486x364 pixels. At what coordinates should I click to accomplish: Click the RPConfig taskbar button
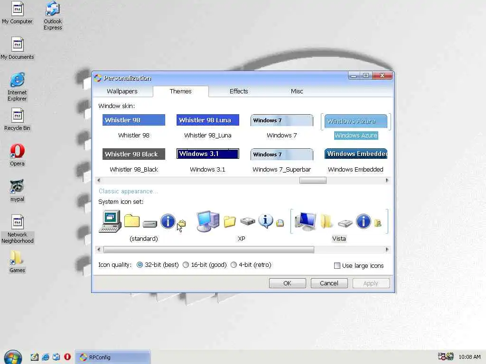point(113,357)
